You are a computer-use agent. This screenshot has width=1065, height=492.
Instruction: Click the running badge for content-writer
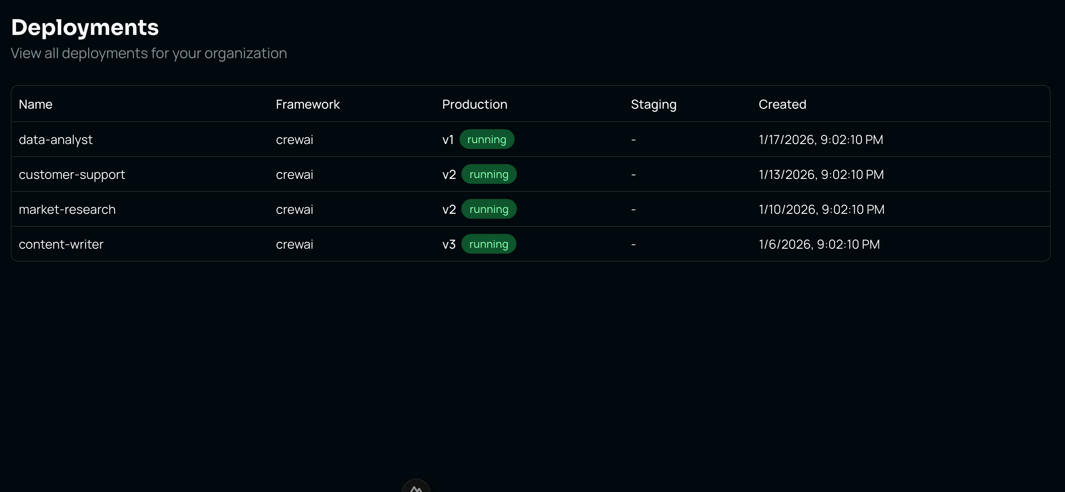489,244
